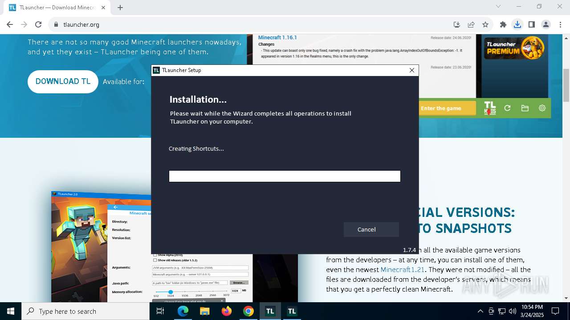Click the memory allocation slider handle
The height and width of the screenshot is (320, 570).
(171, 292)
